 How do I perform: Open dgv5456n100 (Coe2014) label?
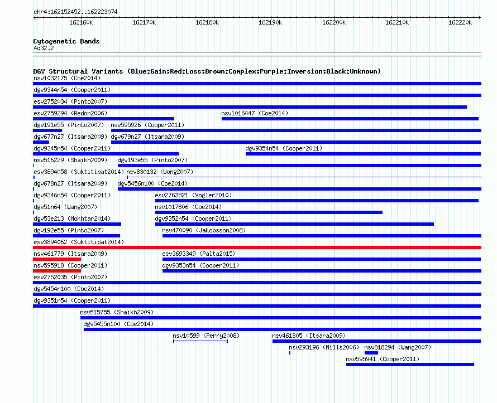click(152, 183)
